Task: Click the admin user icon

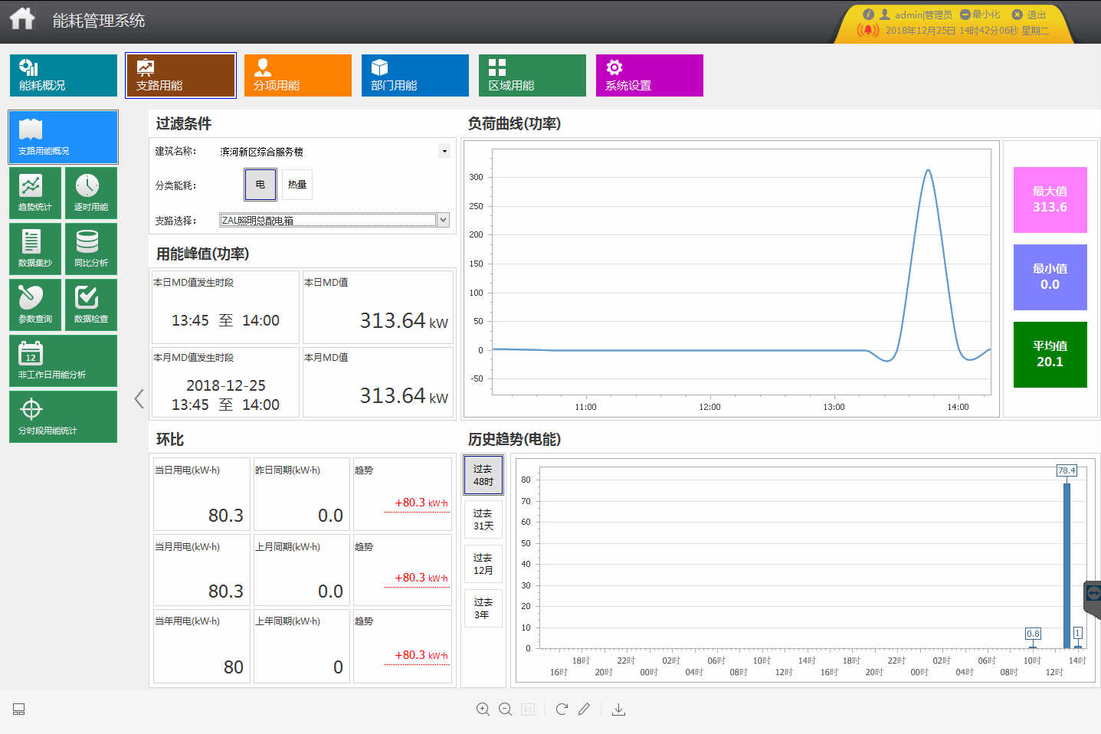Action: pyautogui.click(x=885, y=14)
